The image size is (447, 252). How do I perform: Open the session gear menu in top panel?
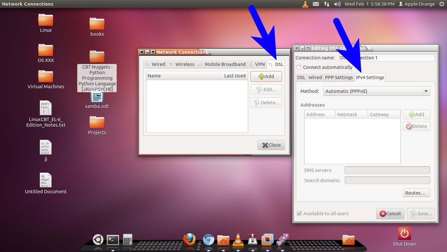[x=441, y=4]
